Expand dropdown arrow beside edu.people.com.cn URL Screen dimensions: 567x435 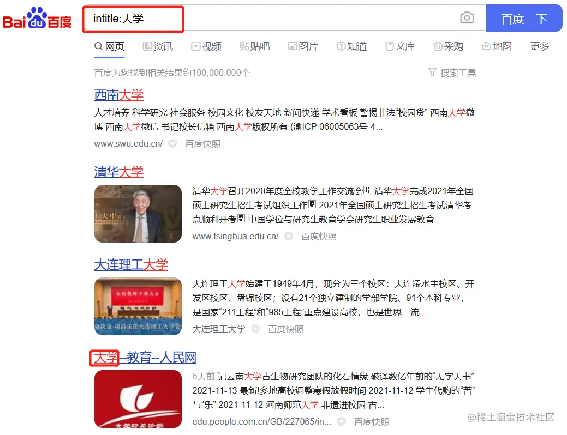(x=342, y=421)
